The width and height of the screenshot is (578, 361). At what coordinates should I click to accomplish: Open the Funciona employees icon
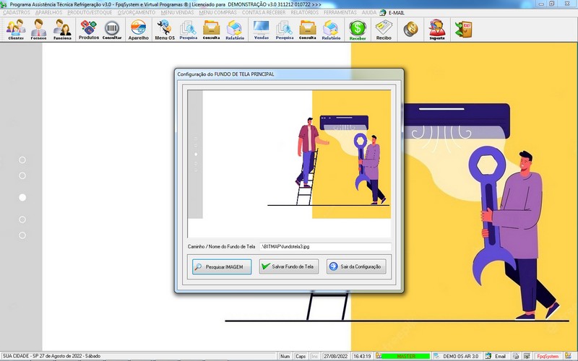click(62, 30)
